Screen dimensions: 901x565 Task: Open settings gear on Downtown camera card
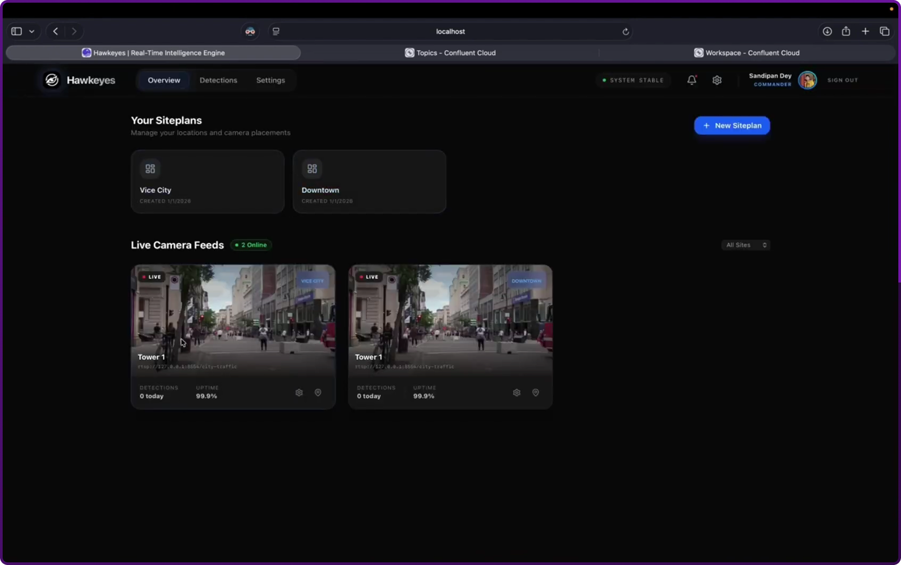517,392
